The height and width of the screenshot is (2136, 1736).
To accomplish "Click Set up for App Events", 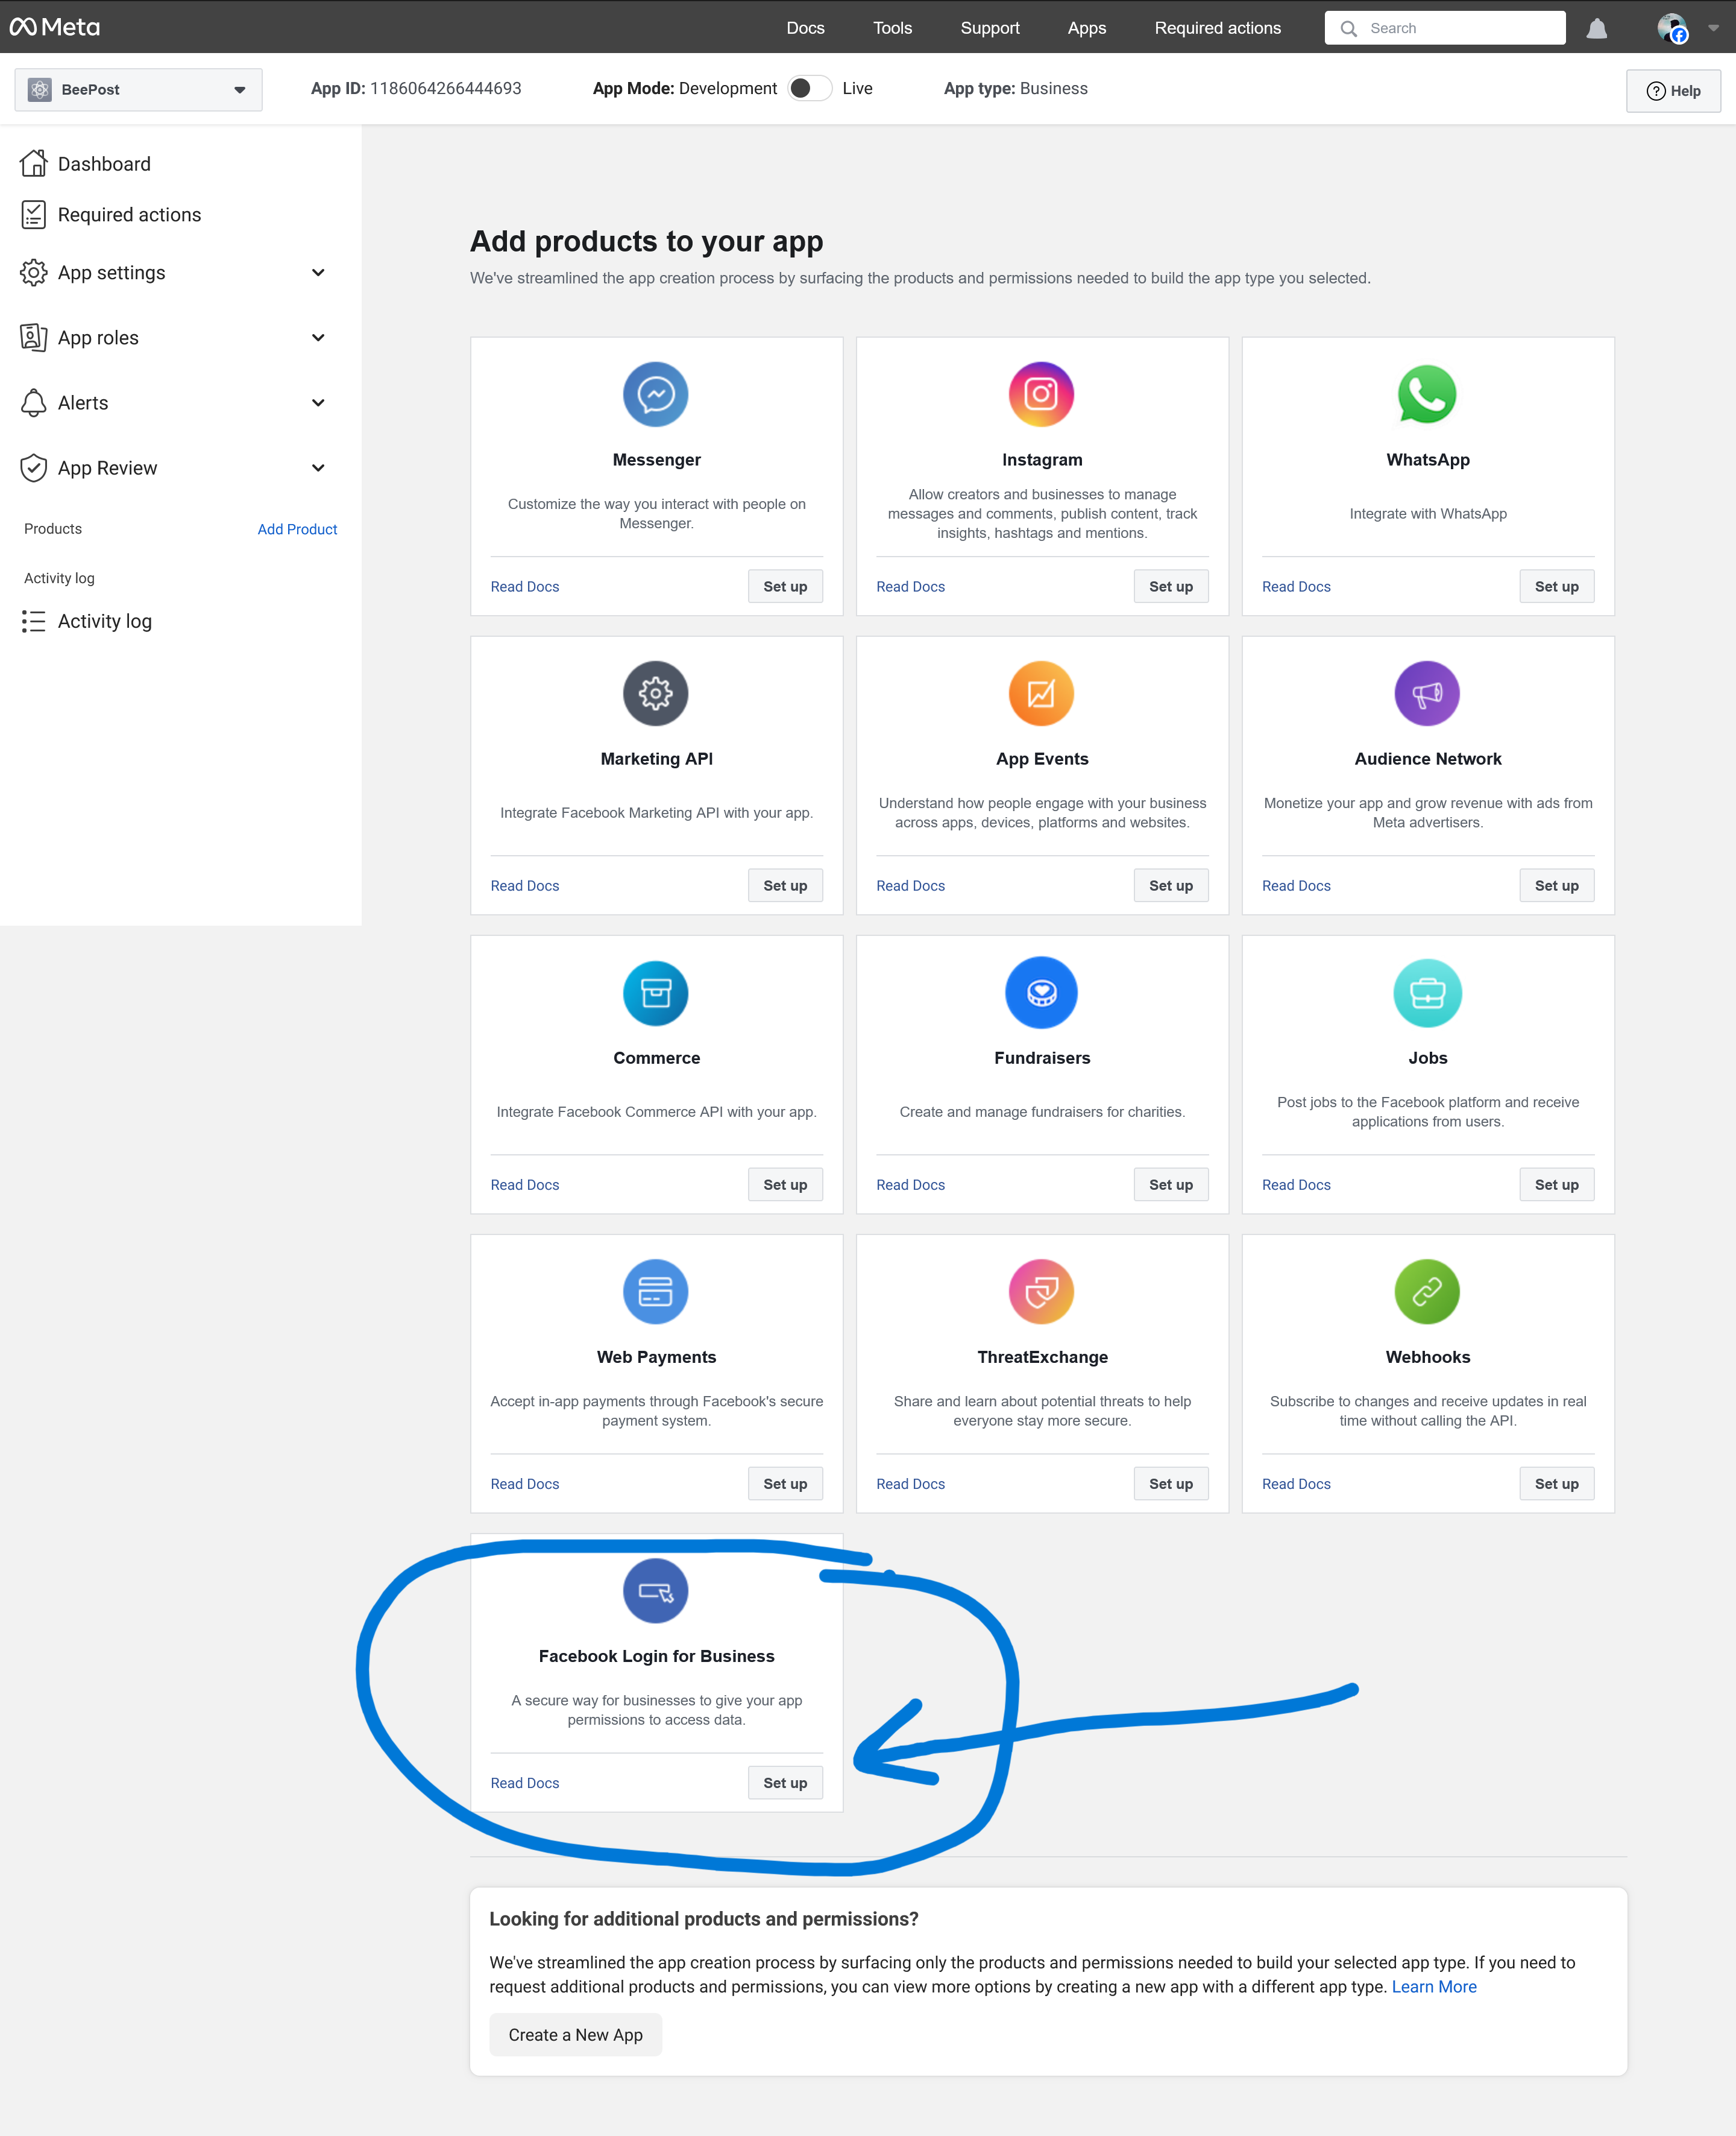I will click(1171, 885).
